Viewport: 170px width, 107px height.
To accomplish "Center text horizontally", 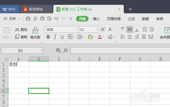I will pos(130,37).
